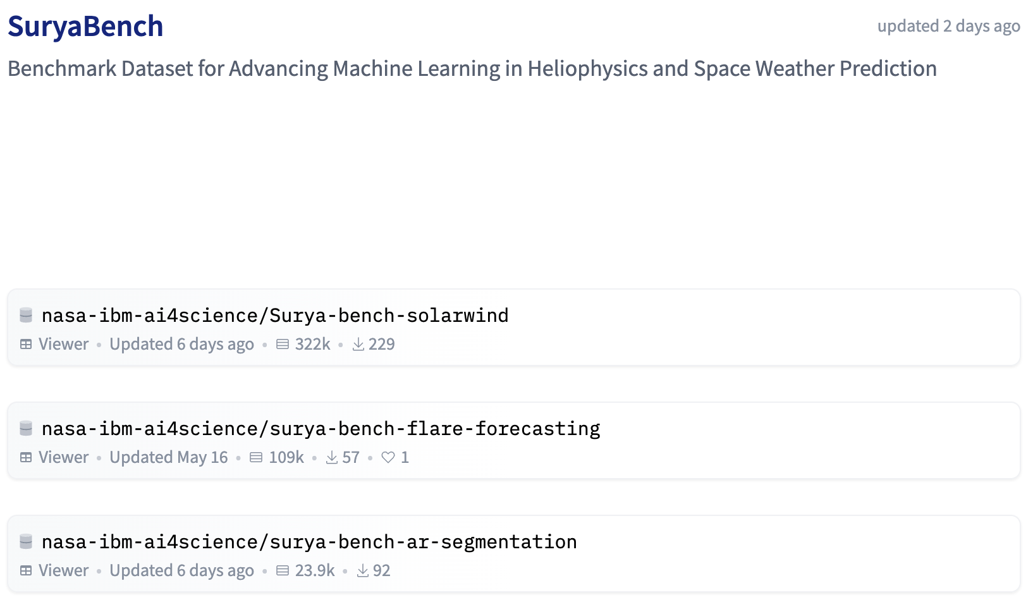This screenshot has width=1033, height=602.
Task: Click the database icon beside surya-bench-ar-segmentation
Action: (x=26, y=541)
